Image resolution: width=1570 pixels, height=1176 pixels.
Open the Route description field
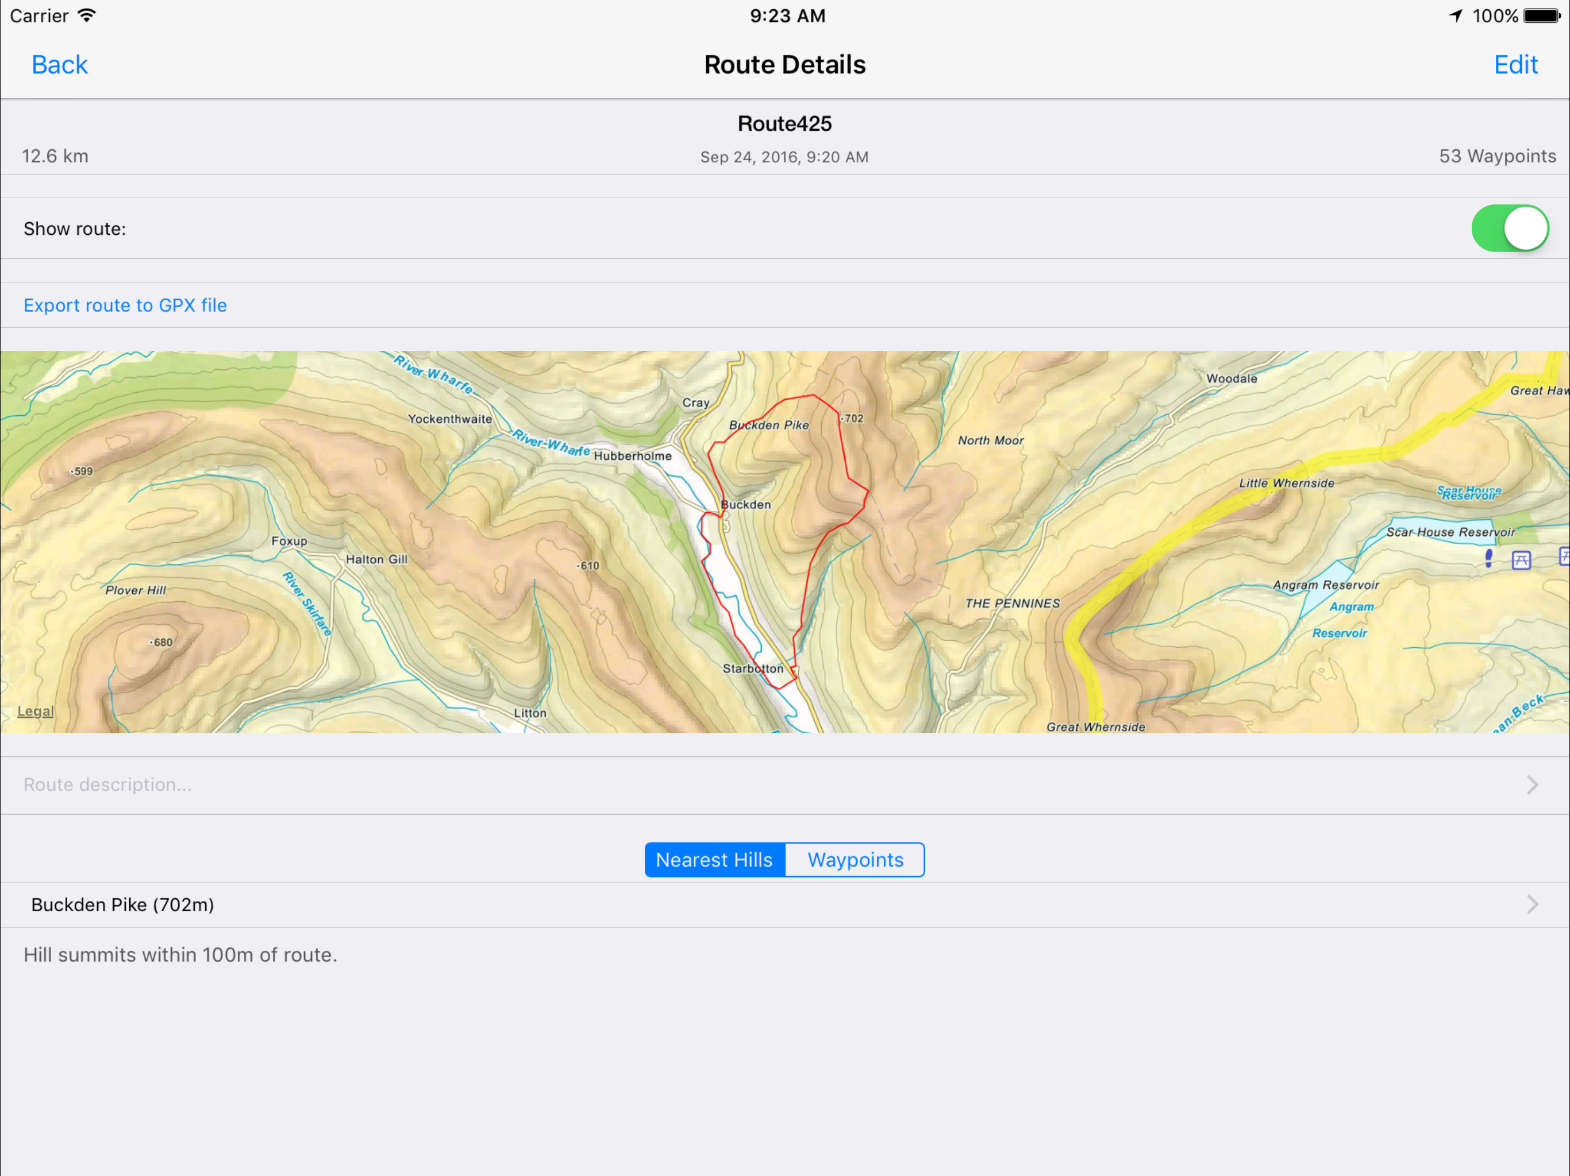click(785, 784)
